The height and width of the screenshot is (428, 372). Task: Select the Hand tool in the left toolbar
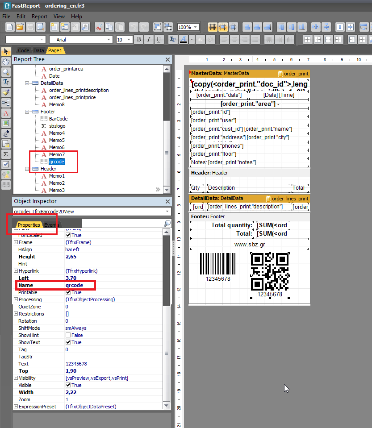coord(6,62)
